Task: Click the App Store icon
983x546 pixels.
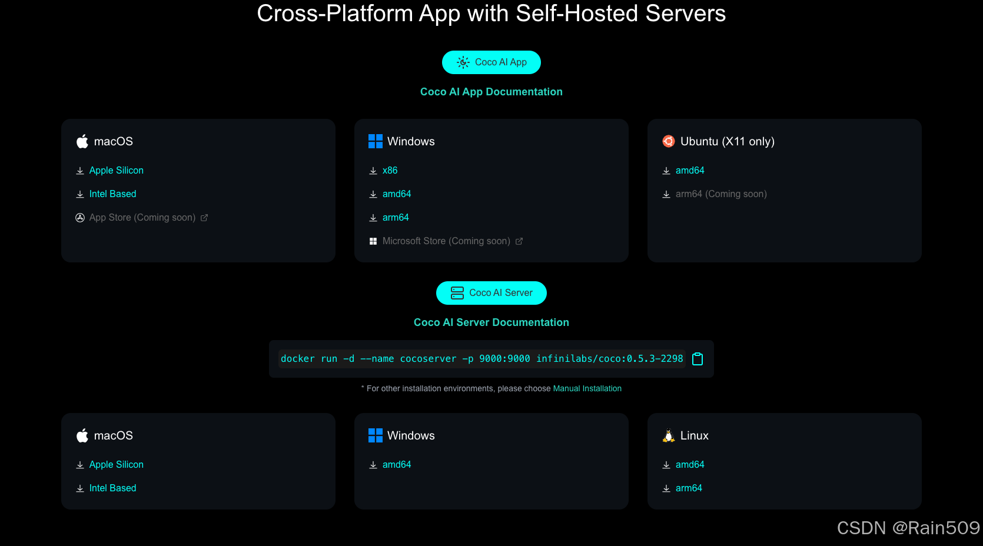Action: tap(80, 218)
